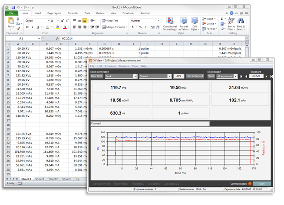Open the Sheet4 dropdown in Xi View

tap(169, 76)
